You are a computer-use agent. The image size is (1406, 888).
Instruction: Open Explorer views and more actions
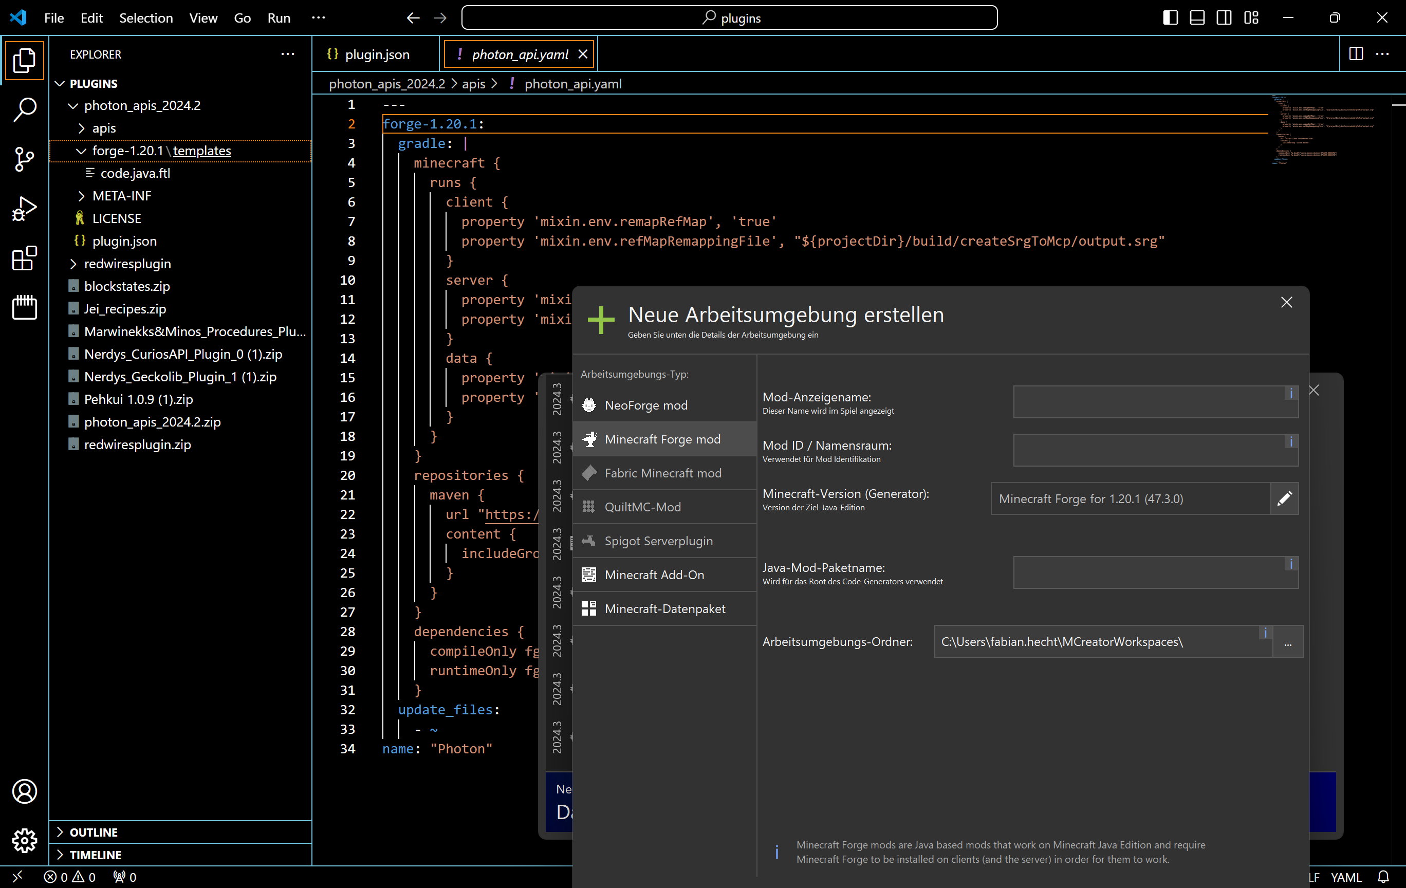pyautogui.click(x=288, y=54)
